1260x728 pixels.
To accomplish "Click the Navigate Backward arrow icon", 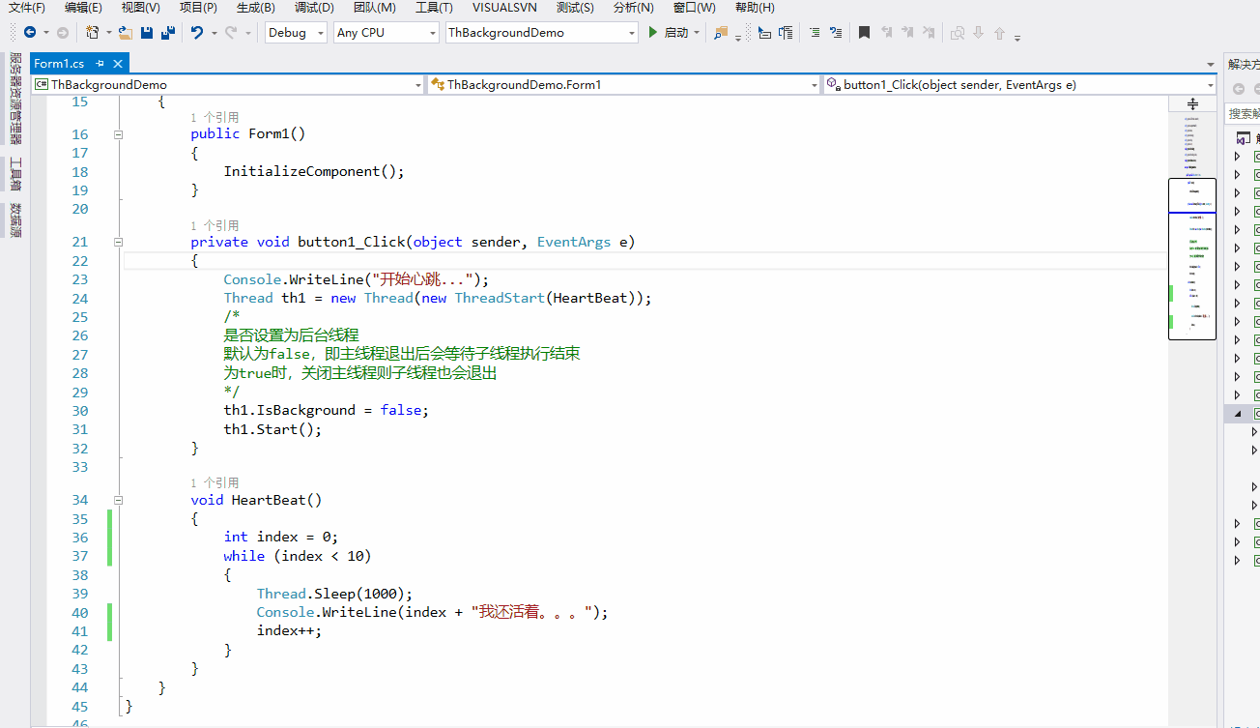I will 30,33.
